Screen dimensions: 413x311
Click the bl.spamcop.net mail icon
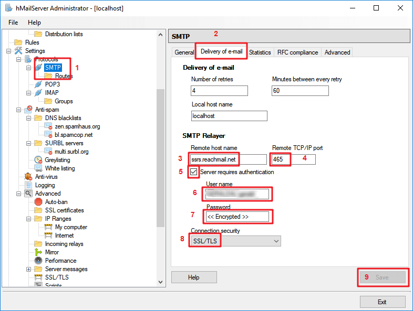(48, 135)
